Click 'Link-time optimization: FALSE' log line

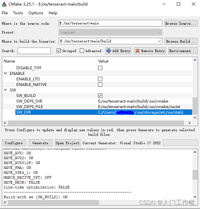pyautogui.click(x=36, y=187)
